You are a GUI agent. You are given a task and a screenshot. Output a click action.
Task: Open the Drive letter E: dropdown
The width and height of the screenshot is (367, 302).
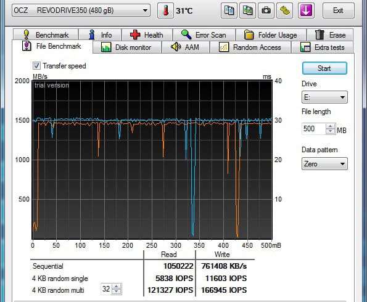(x=324, y=97)
